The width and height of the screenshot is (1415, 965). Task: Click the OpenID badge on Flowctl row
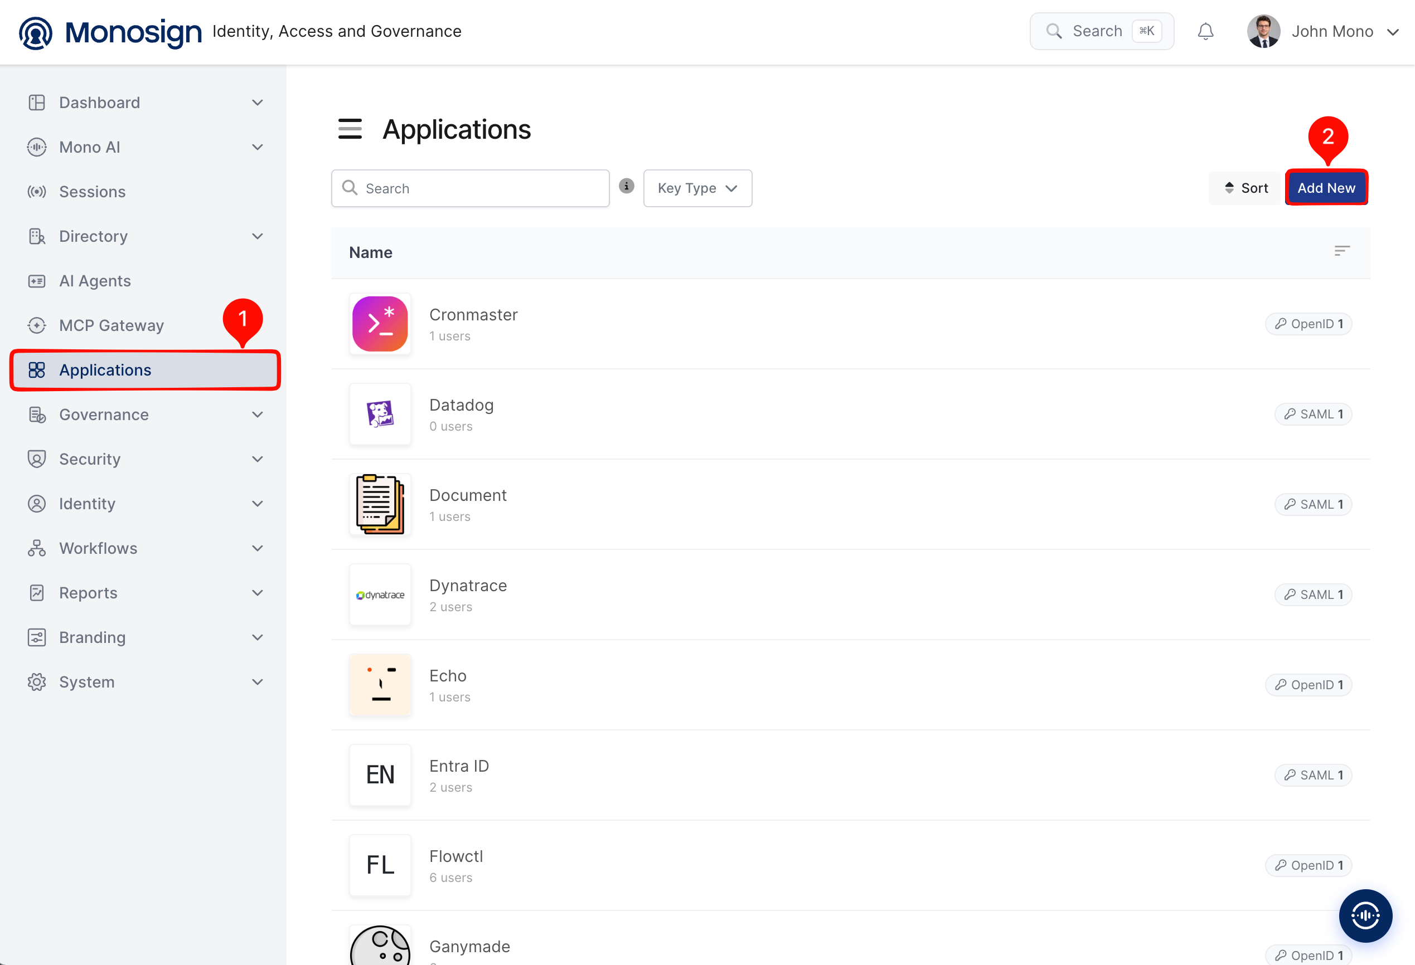click(1309, 865)
